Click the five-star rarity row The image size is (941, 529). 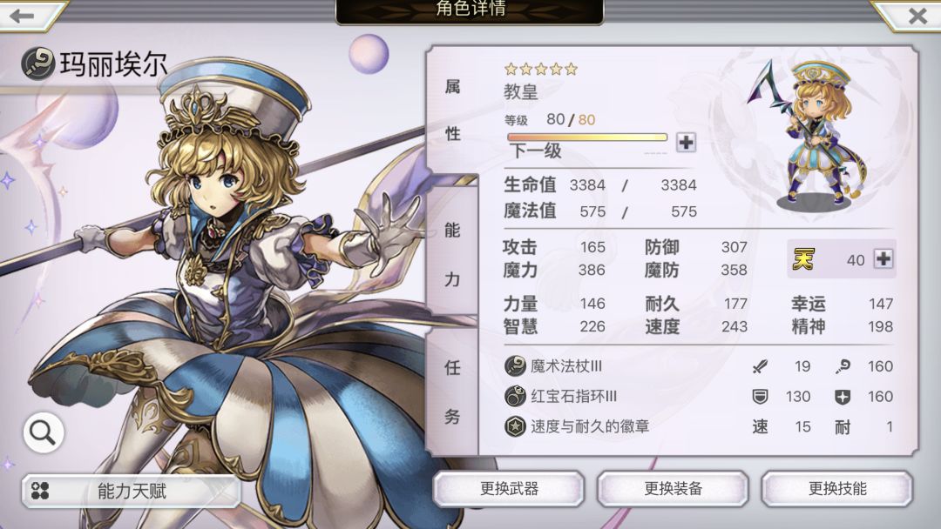coord(541,69)
